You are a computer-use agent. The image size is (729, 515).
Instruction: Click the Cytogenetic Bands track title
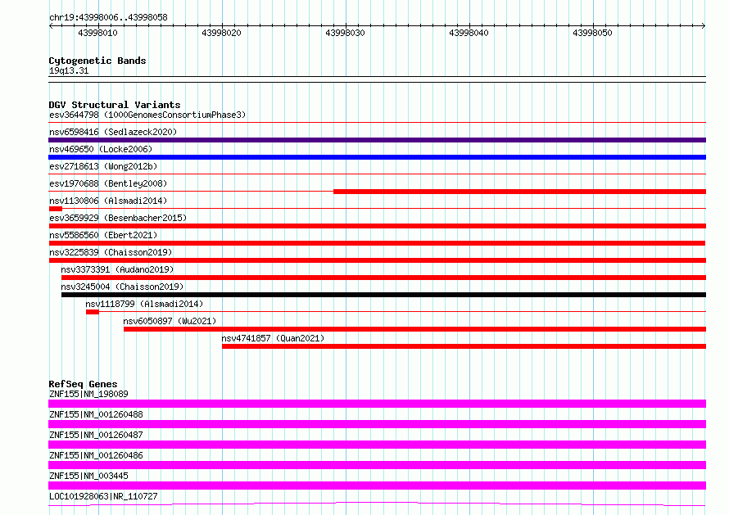click(97, 61)
